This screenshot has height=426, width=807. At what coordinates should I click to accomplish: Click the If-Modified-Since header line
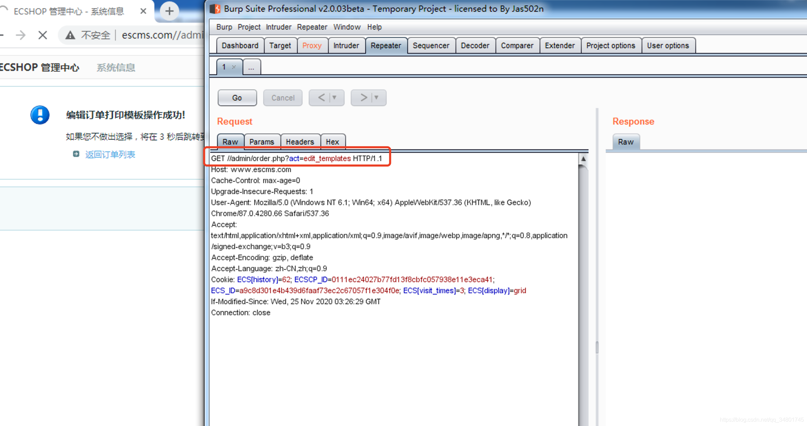click(296, 301)
